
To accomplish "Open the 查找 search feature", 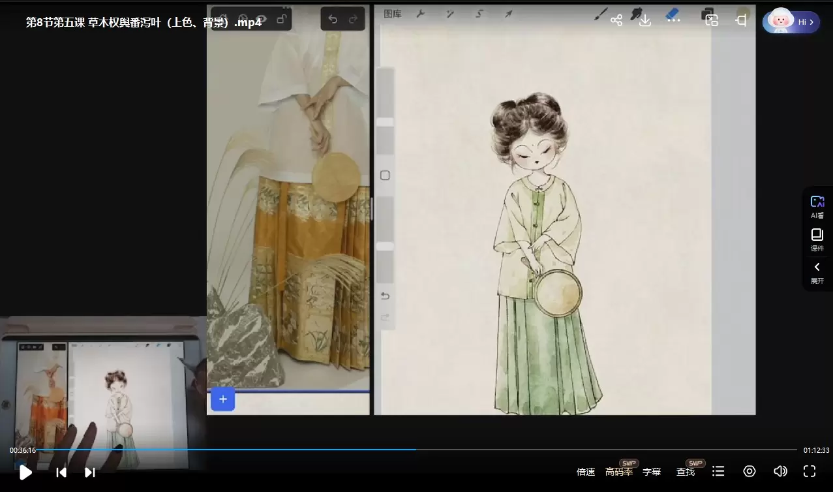I will pyautogui.click(x=686, y=472).
